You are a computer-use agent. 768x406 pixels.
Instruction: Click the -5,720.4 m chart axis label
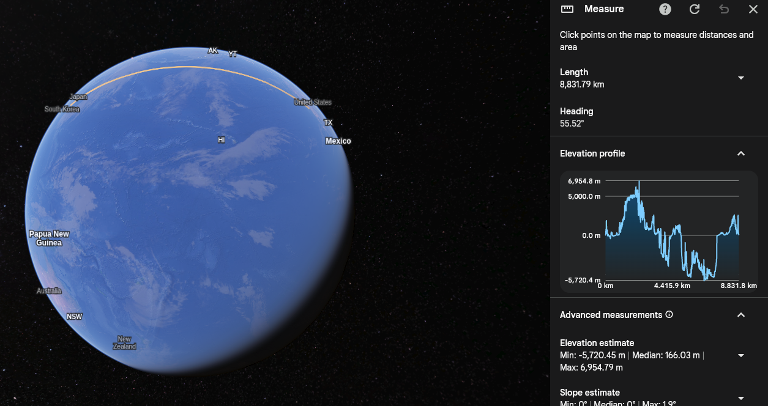point(584,280)
